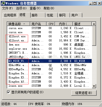Switch to the 用户 tab

pyautogui.click(x=76, y=15)
